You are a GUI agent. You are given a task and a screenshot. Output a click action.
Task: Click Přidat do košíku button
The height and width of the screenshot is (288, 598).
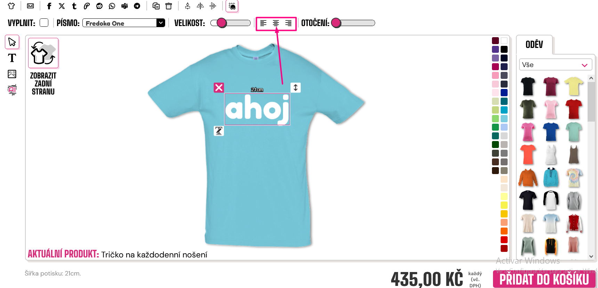click(544, 279)
